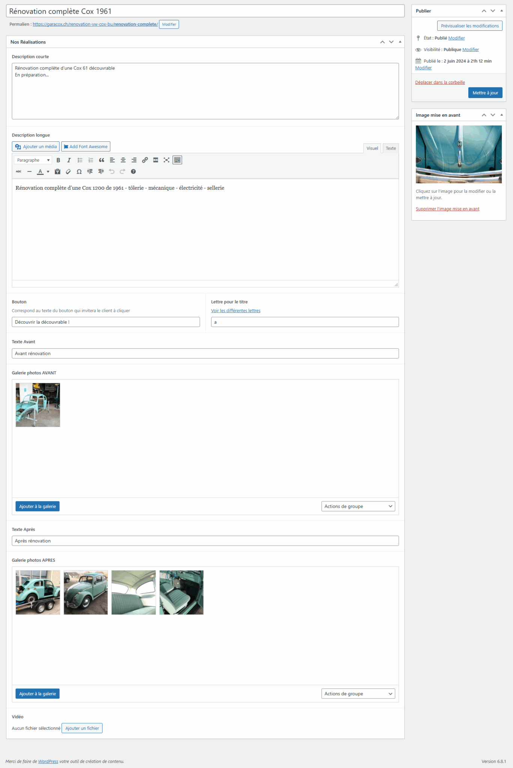This screenshot has height=768, width=513.
Task: Toggle italic formatting in editor toolbar
Action: point(69,160)
